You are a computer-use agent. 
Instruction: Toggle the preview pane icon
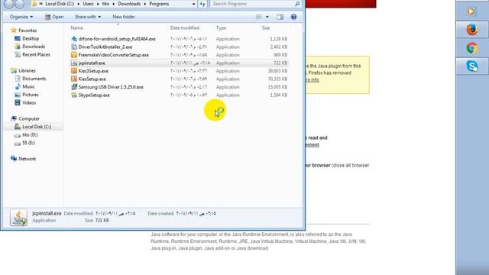tap(280, 17)
